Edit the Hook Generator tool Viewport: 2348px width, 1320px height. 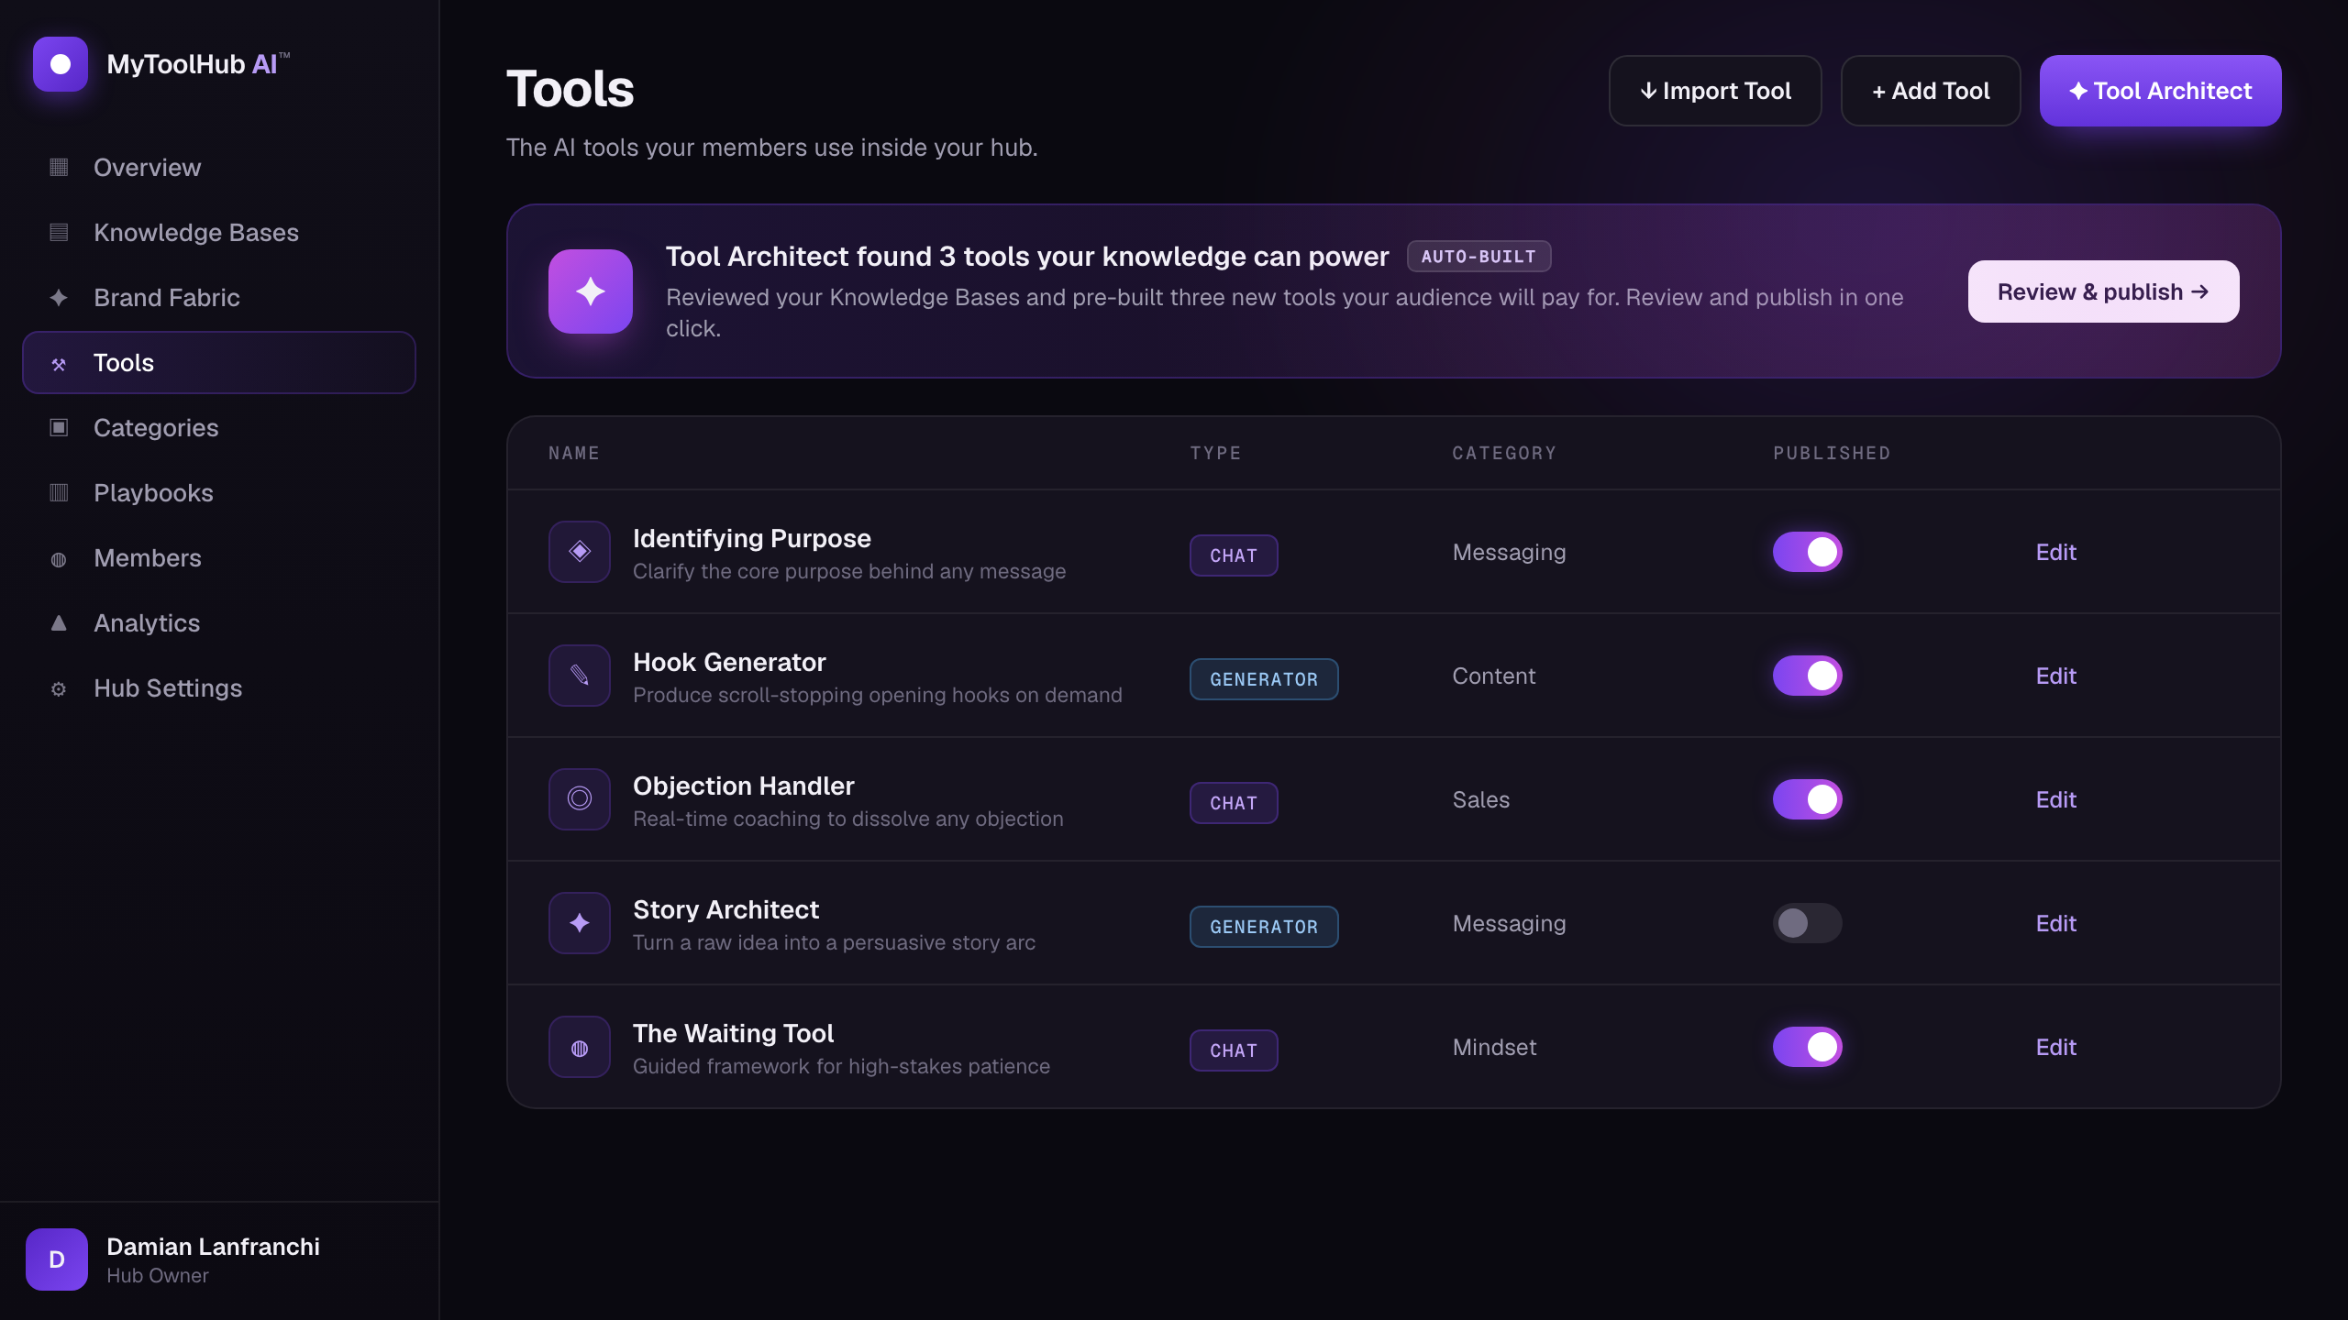[2055, 676]
